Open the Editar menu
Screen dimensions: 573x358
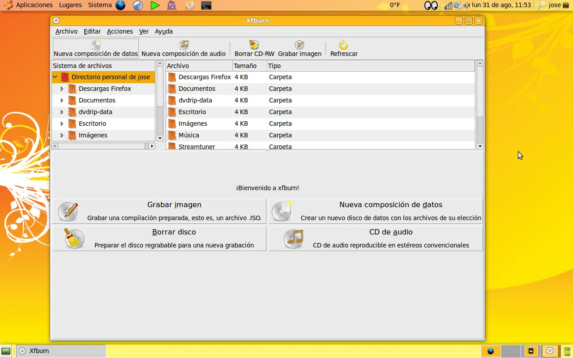[x=92, y=31]
